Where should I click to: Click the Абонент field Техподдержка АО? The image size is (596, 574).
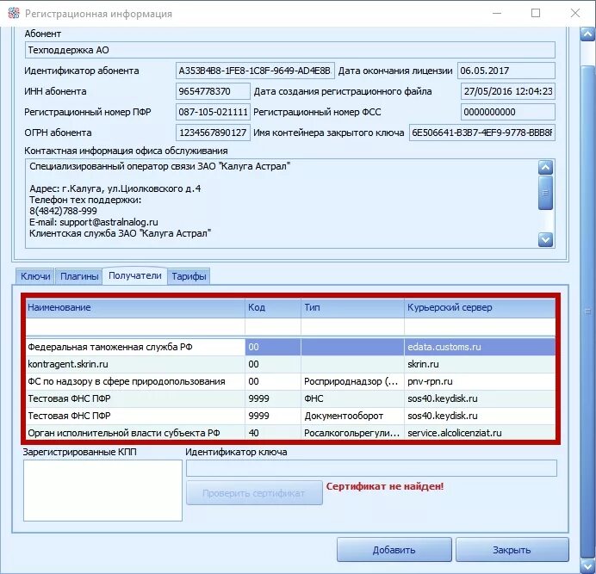click(290, 50)
